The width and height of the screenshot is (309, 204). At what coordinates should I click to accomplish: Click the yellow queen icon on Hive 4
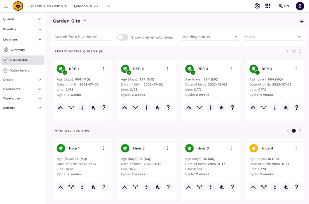[253, 148]
